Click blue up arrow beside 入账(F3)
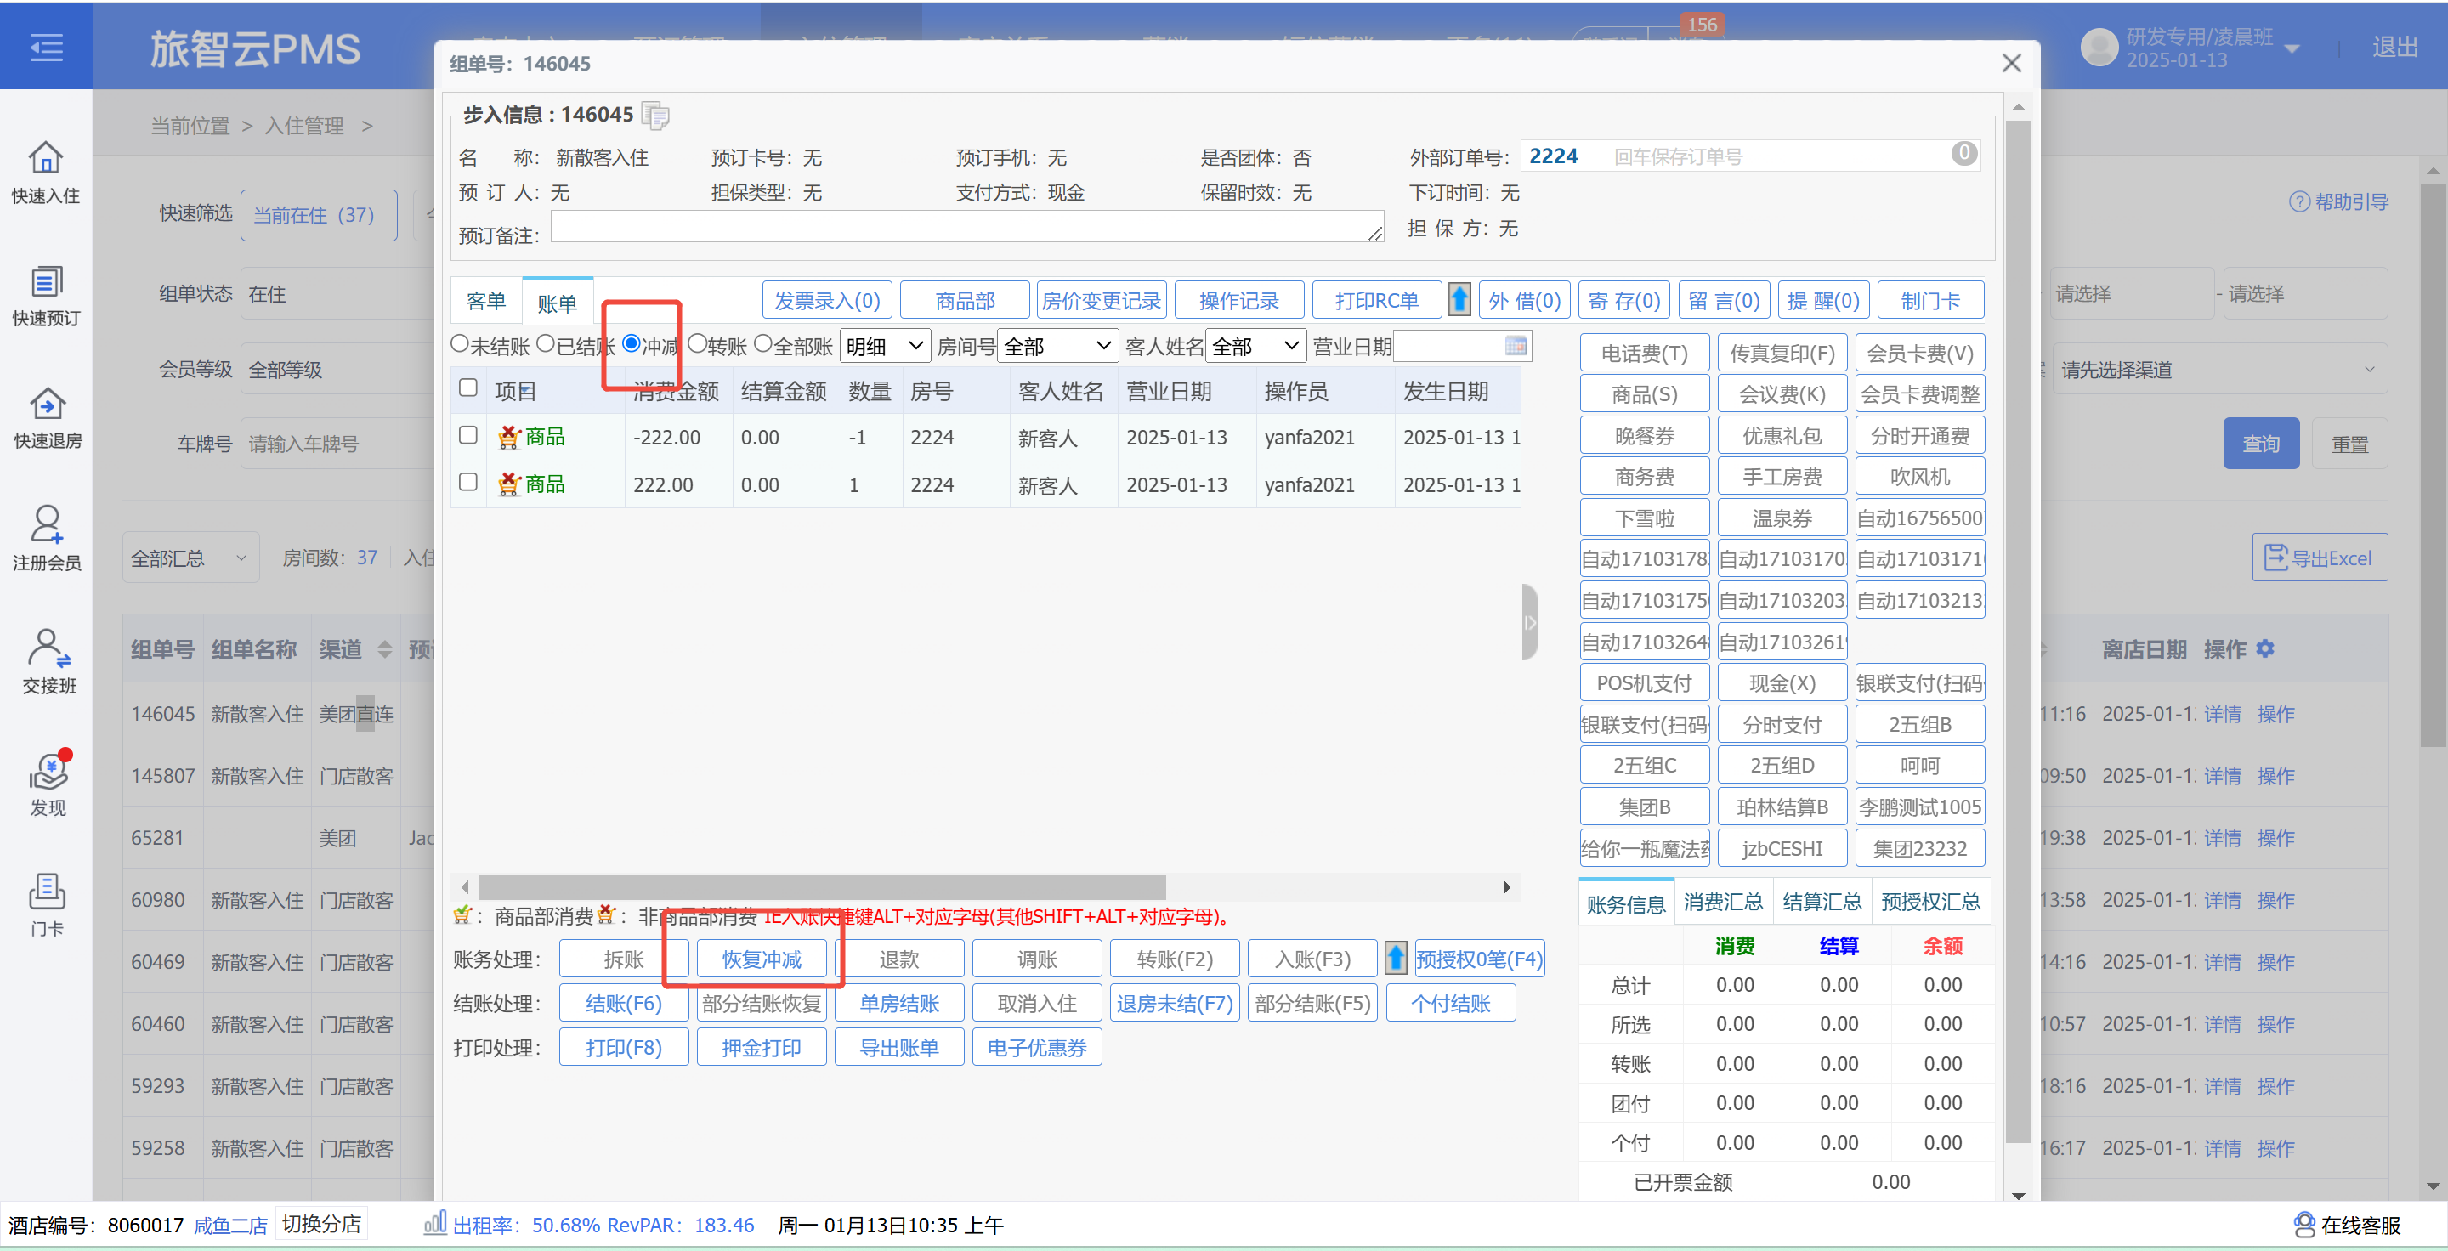The height and width of the screenshot is (1251, 2448). 1395,958
